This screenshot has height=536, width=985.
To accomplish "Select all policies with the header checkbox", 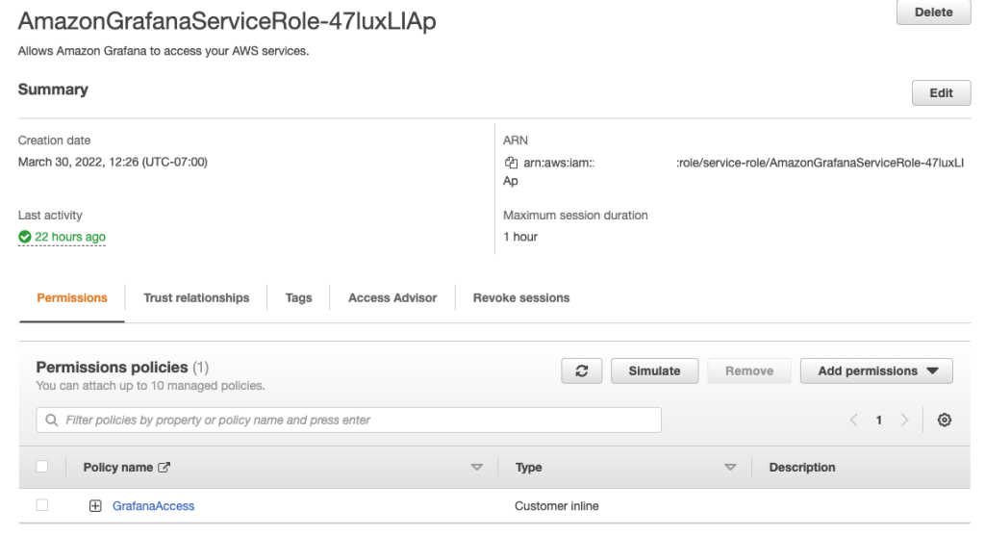I will pos(42,467).
